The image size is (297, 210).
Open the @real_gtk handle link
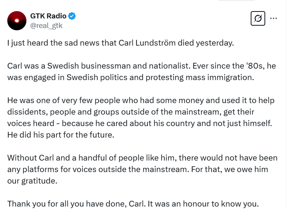click(x=46, y=26)
